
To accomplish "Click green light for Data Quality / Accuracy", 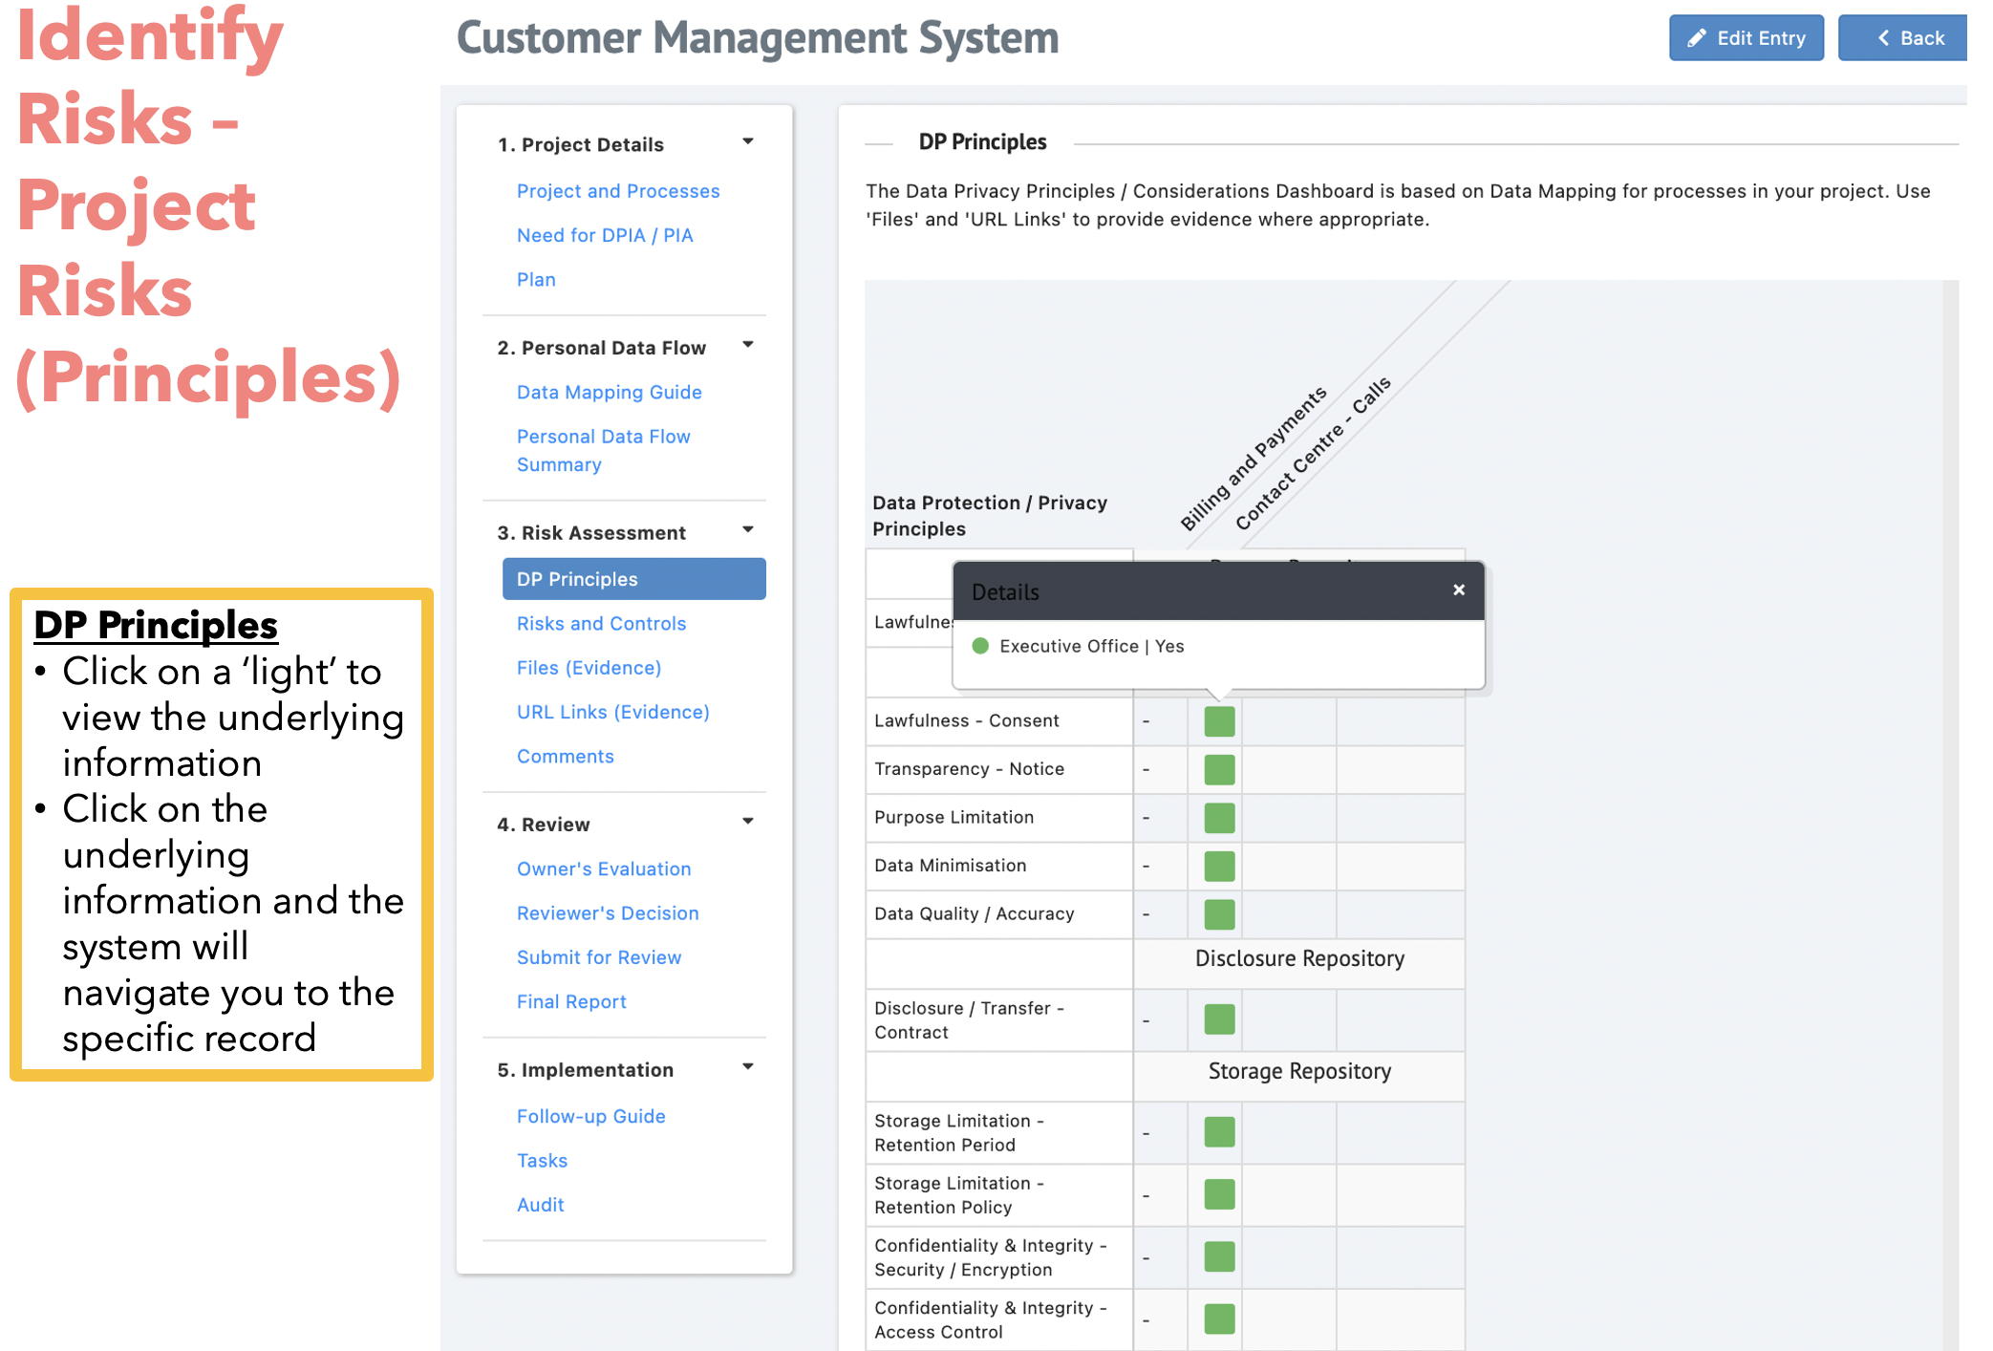I will pos(1219,914).
